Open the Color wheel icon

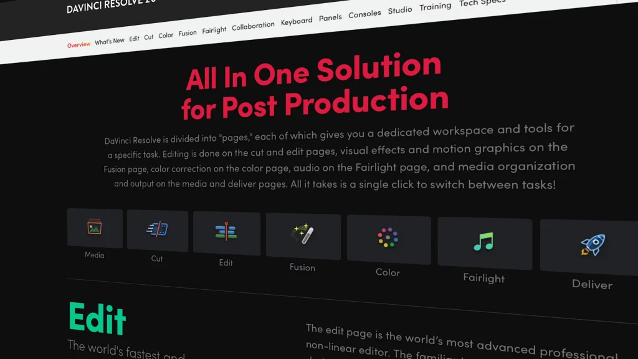tap(389, 239)
